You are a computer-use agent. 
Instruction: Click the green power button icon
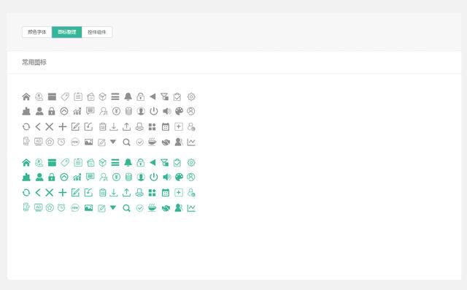click(x=154, y=177)
